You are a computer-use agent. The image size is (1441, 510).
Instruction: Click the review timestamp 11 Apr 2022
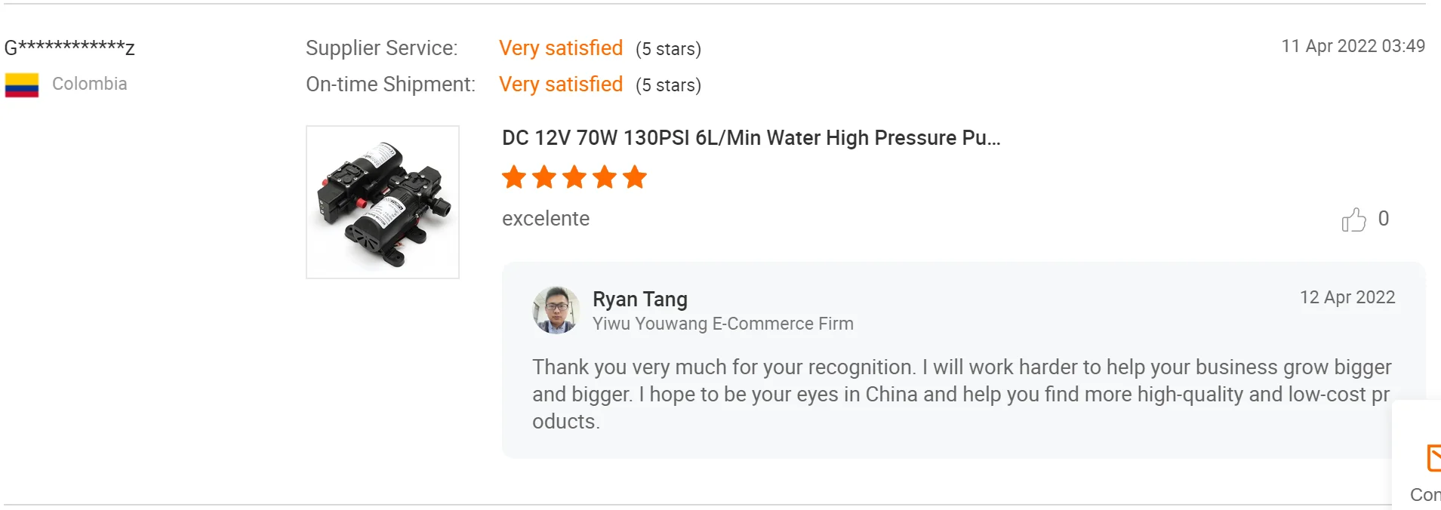(1353, 46)
